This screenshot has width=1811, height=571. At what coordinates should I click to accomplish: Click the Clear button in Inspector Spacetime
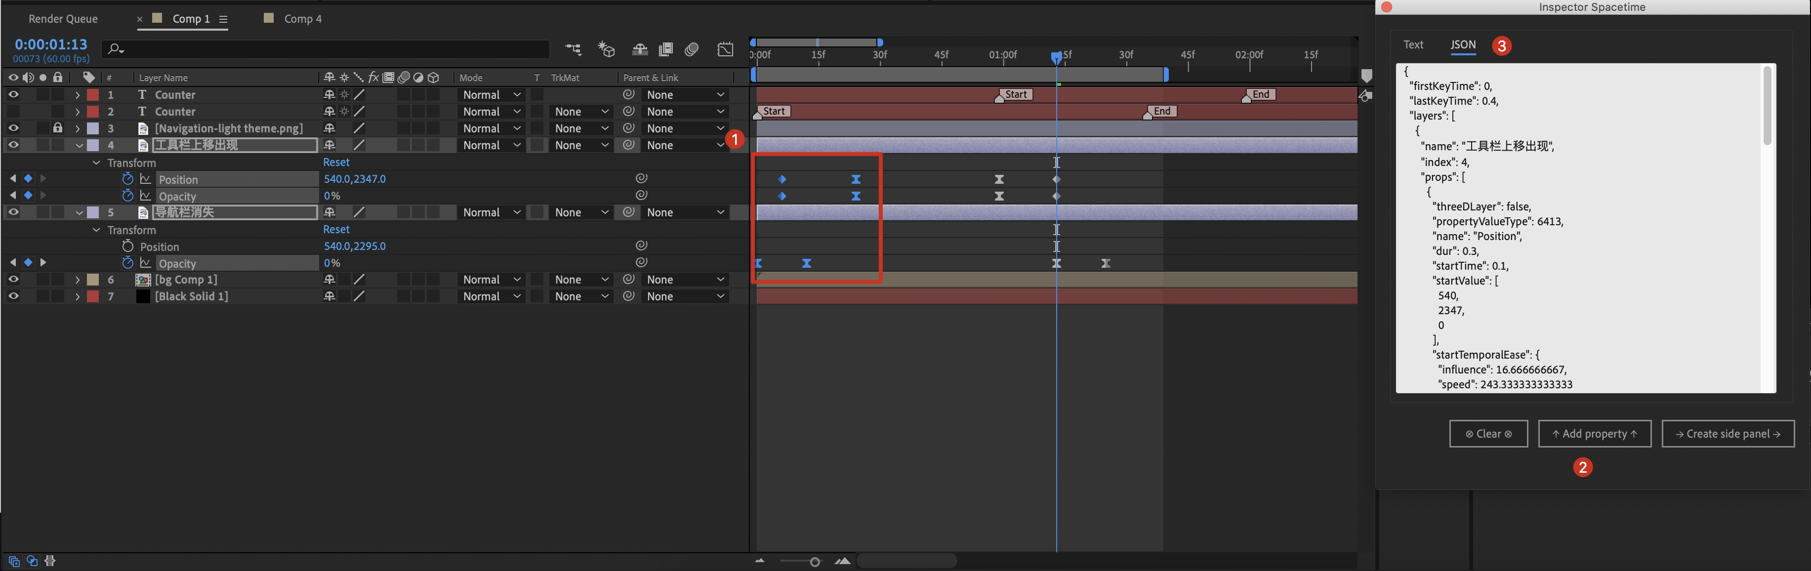click(1488, 434)
